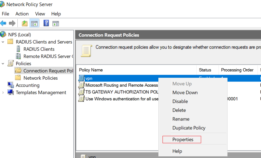Expand the Templates Management node
The height and width of the screenshot is (158, 261).
point(3,92)
